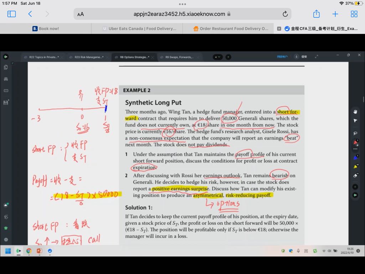Viewport: 365px width, 274px height.
Task: Expand the tab count dropdown
Action: point(217,57)
